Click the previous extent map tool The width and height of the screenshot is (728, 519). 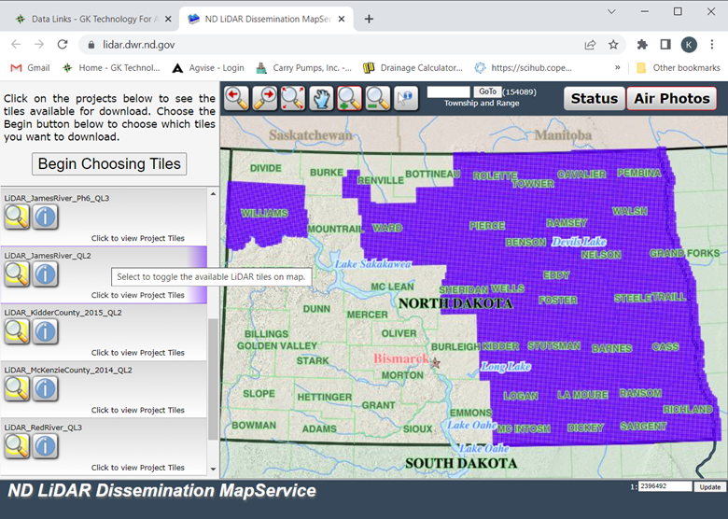click(x=237, y=98)
